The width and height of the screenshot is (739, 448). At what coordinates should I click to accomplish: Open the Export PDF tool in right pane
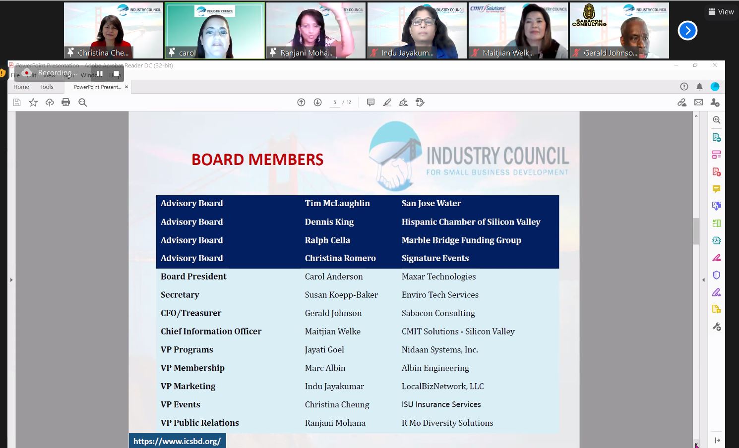[x=717, y=137]
